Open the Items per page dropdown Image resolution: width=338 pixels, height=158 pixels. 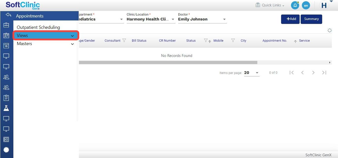pos(252,73)
